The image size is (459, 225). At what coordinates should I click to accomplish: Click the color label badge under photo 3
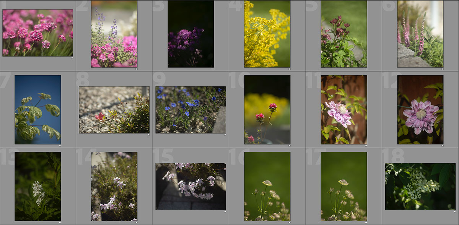click(x=213, y=69)
